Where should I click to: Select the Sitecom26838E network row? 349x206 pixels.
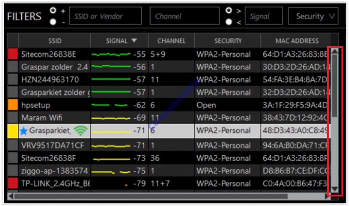pos(169,54)
